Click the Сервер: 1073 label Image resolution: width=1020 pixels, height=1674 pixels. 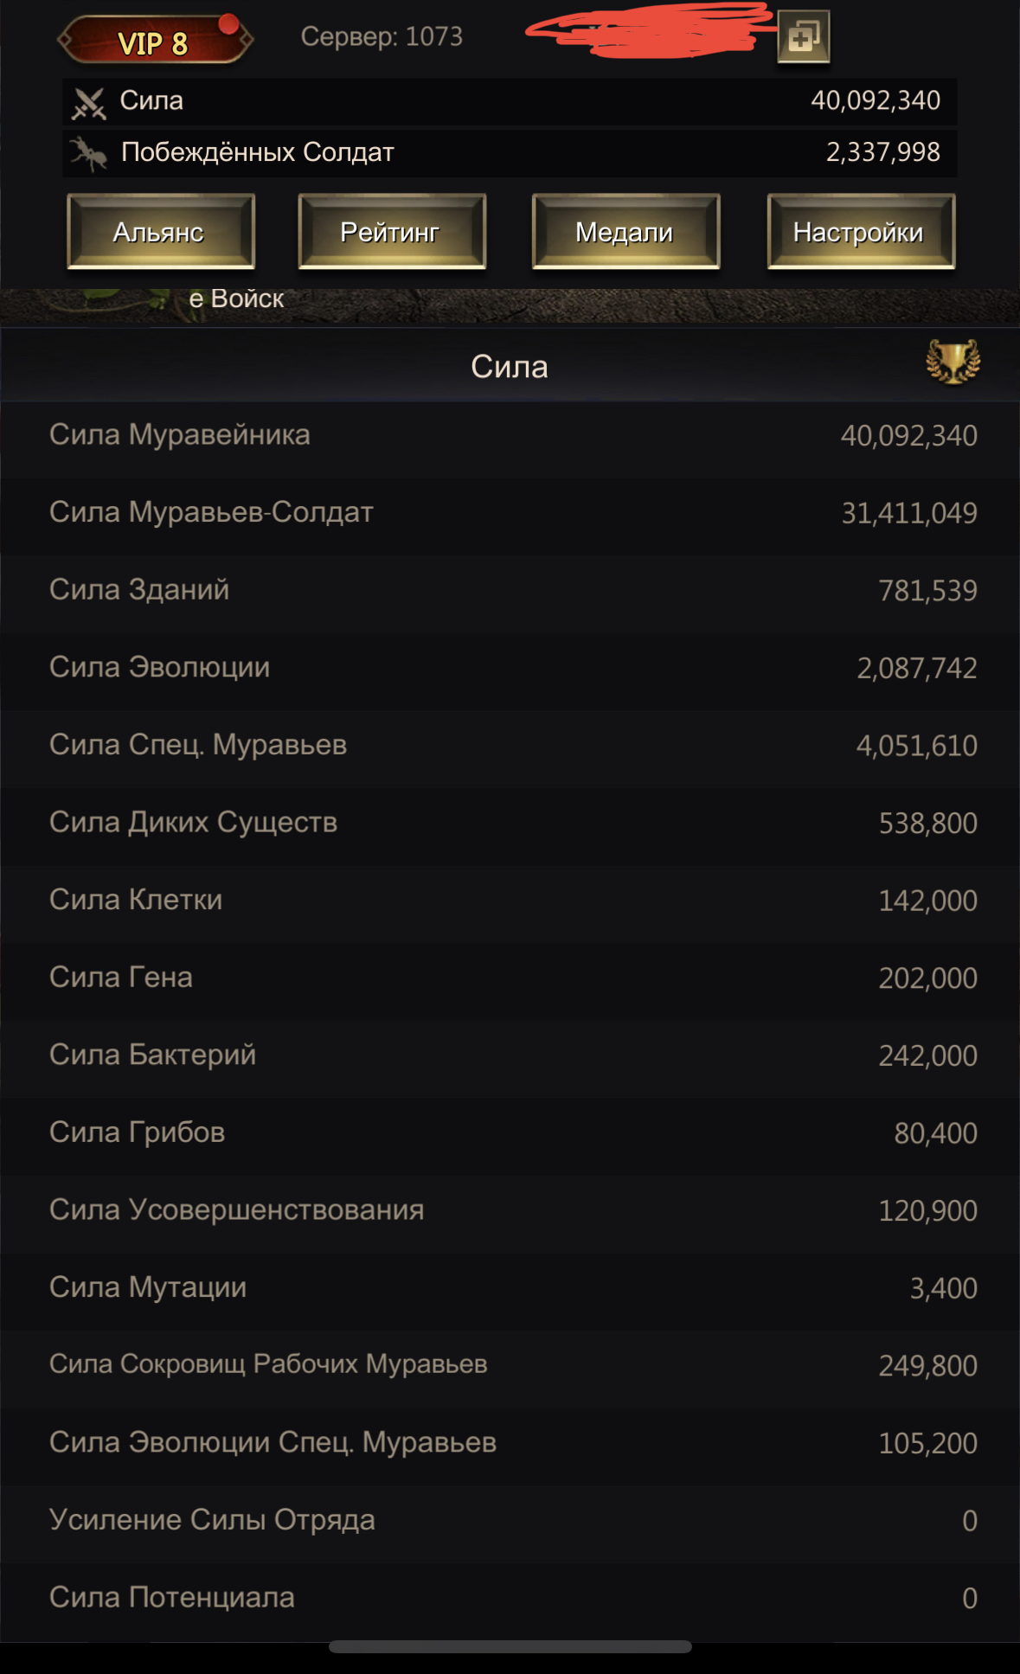[x=382, y=36]
